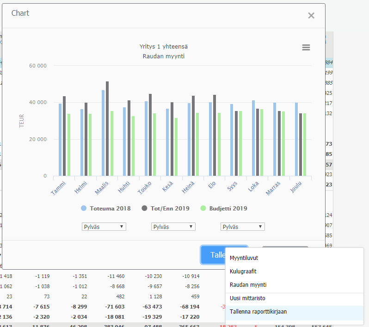369x327 pixels.
Task: Click Tallenna raporttikirjaan menu item
Action: [x=258, y=312]
